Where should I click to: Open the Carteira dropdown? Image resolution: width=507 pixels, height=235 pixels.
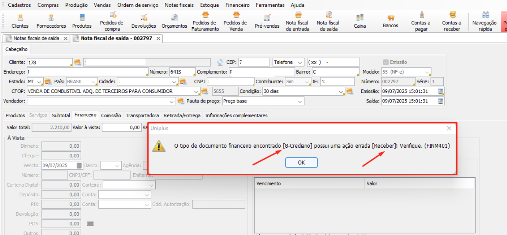(x=151, y=185)
